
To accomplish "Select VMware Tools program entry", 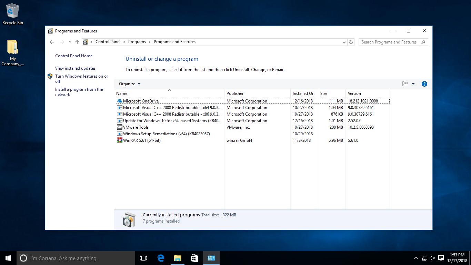I will click(x=136, y=127).
